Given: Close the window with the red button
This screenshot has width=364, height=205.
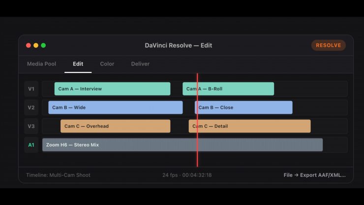Looking at the screenshot, I should 29,45.
